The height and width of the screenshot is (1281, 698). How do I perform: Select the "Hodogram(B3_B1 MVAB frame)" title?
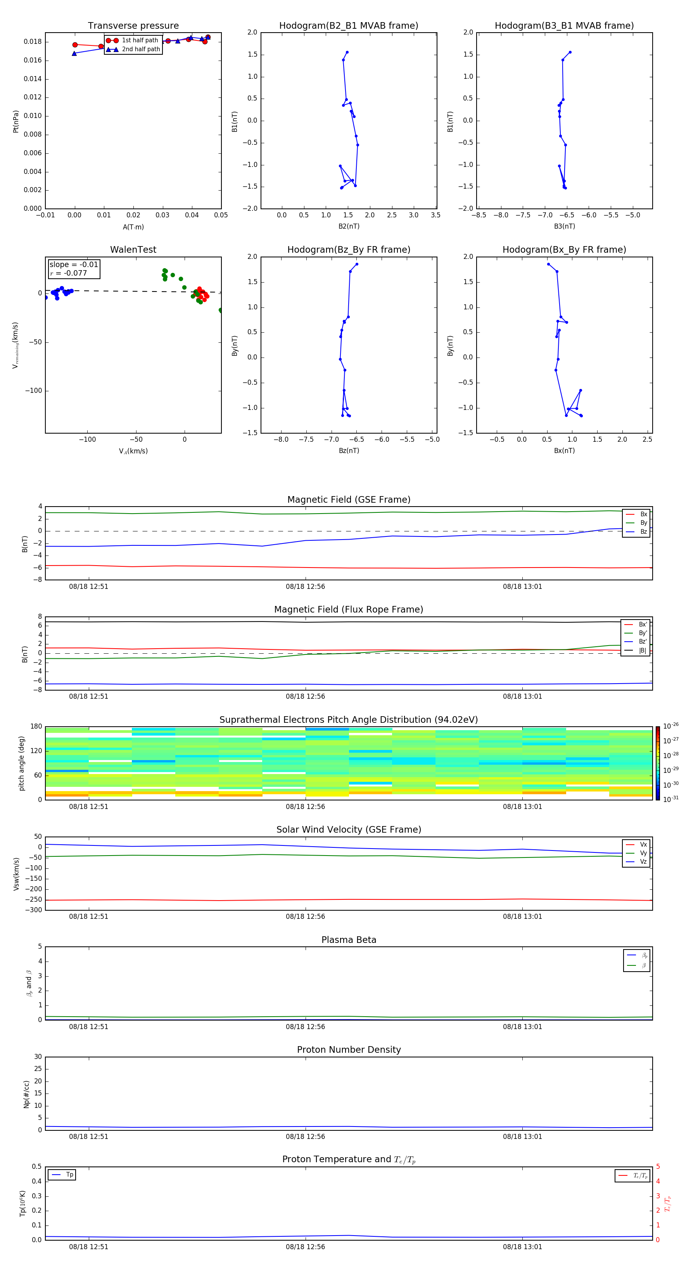point(564,25)
